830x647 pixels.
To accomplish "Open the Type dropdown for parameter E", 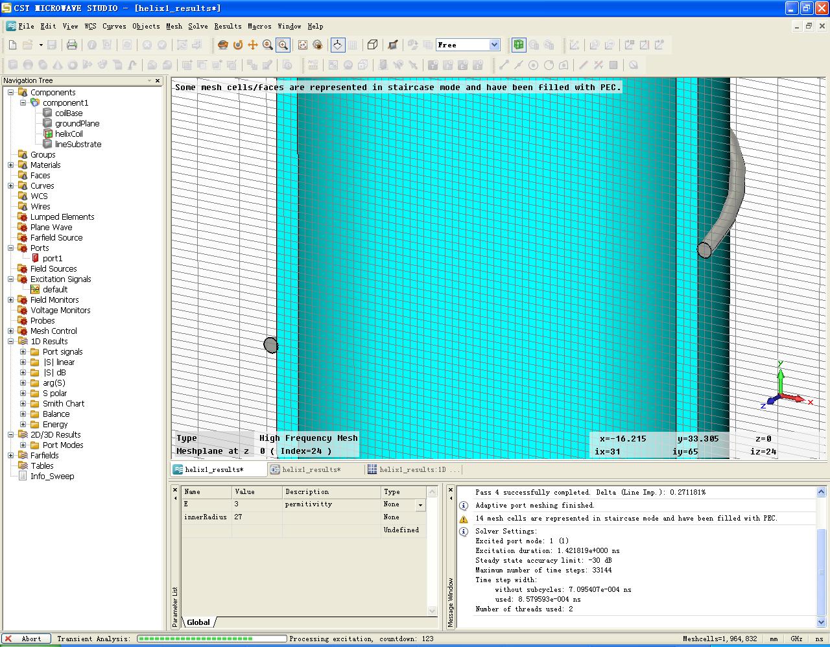I will [420, 505].
